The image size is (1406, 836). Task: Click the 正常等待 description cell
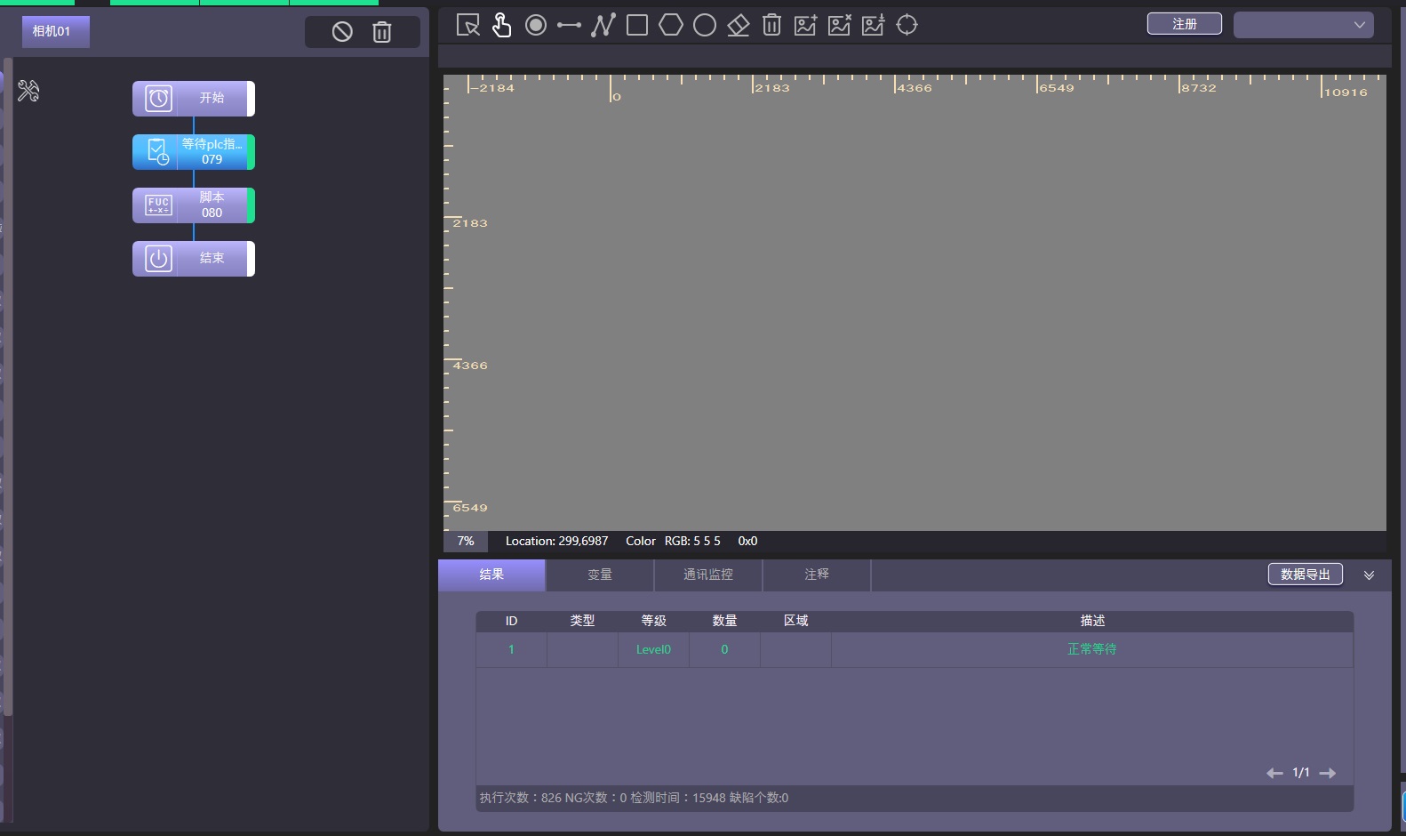[1092, 649]
